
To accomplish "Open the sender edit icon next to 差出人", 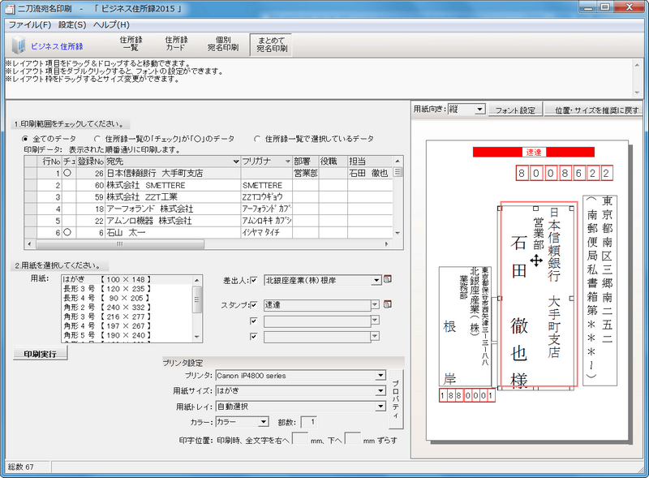I will 389,280.
